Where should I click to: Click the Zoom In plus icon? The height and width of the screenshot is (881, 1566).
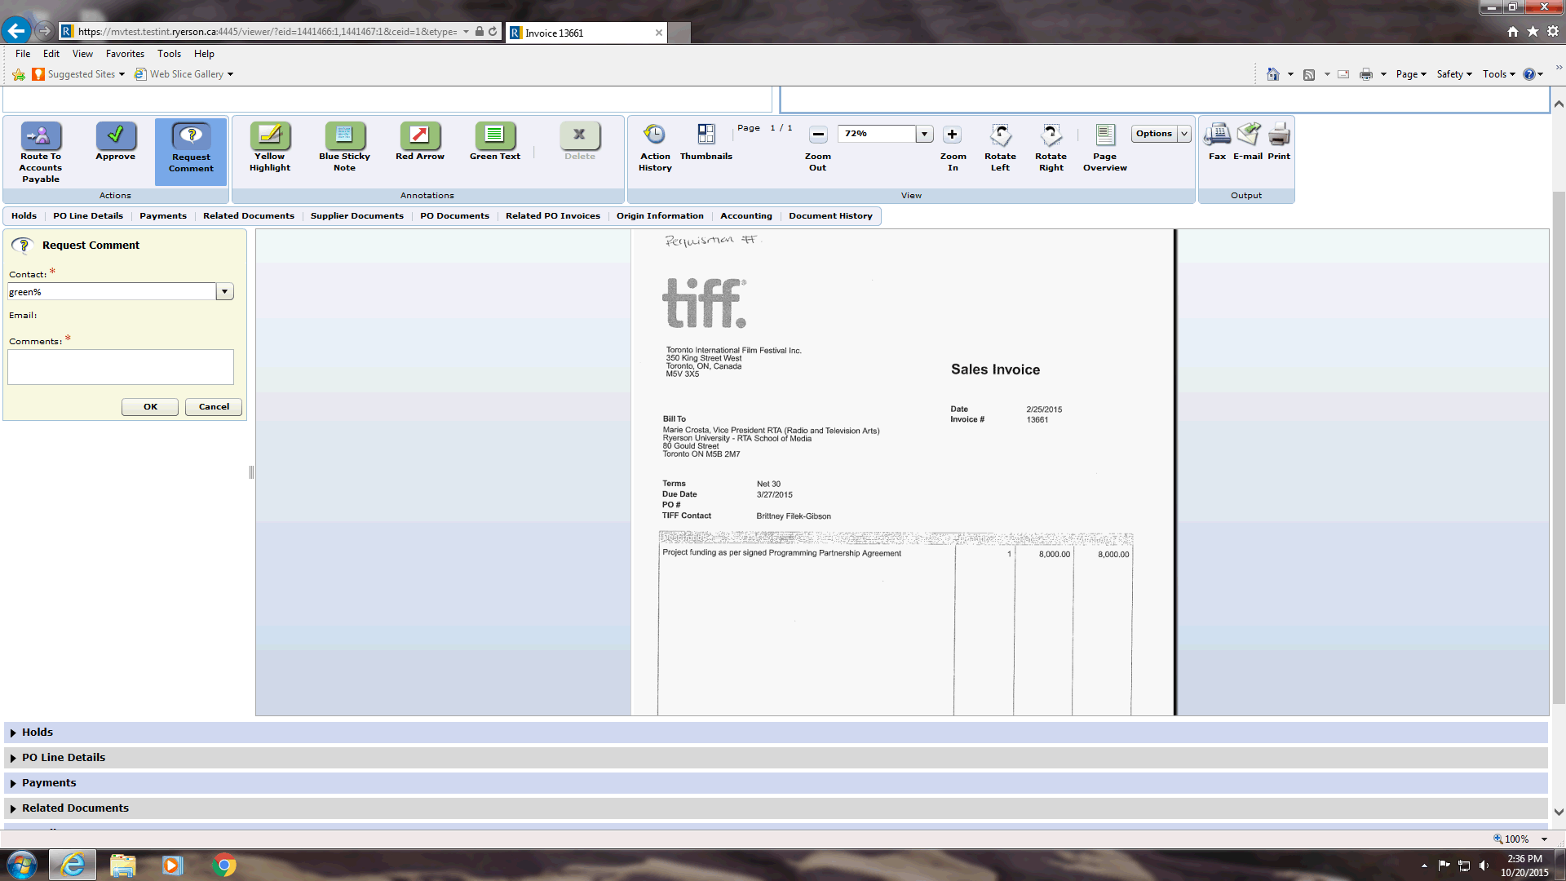pos(952,135)
